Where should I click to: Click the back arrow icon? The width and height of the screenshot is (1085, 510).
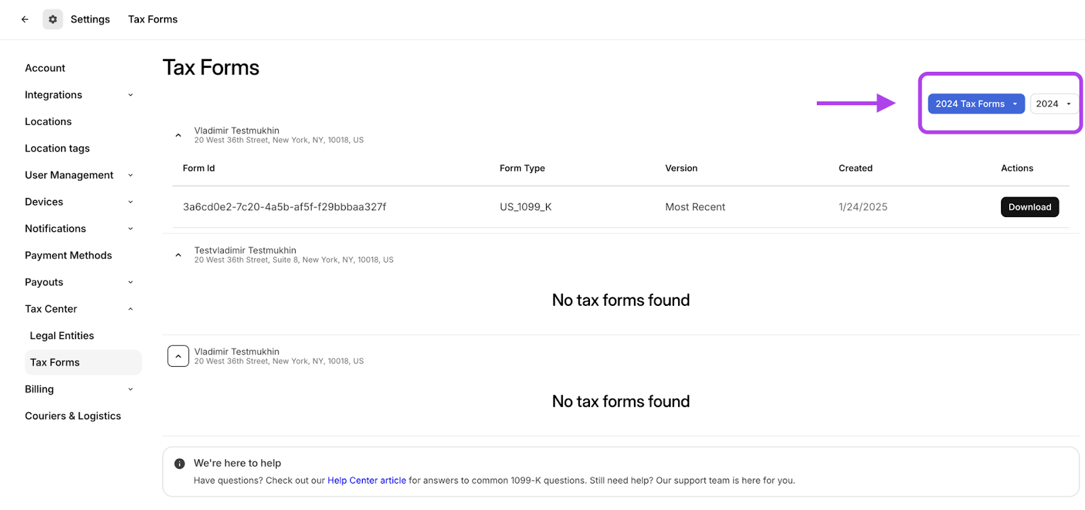pos(25,20)
